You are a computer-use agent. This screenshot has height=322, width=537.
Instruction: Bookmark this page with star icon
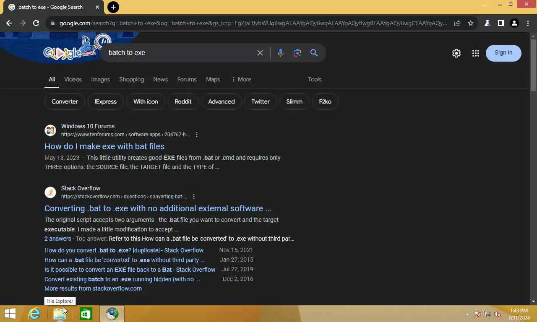pyautogui.click(x=471, y=23)
